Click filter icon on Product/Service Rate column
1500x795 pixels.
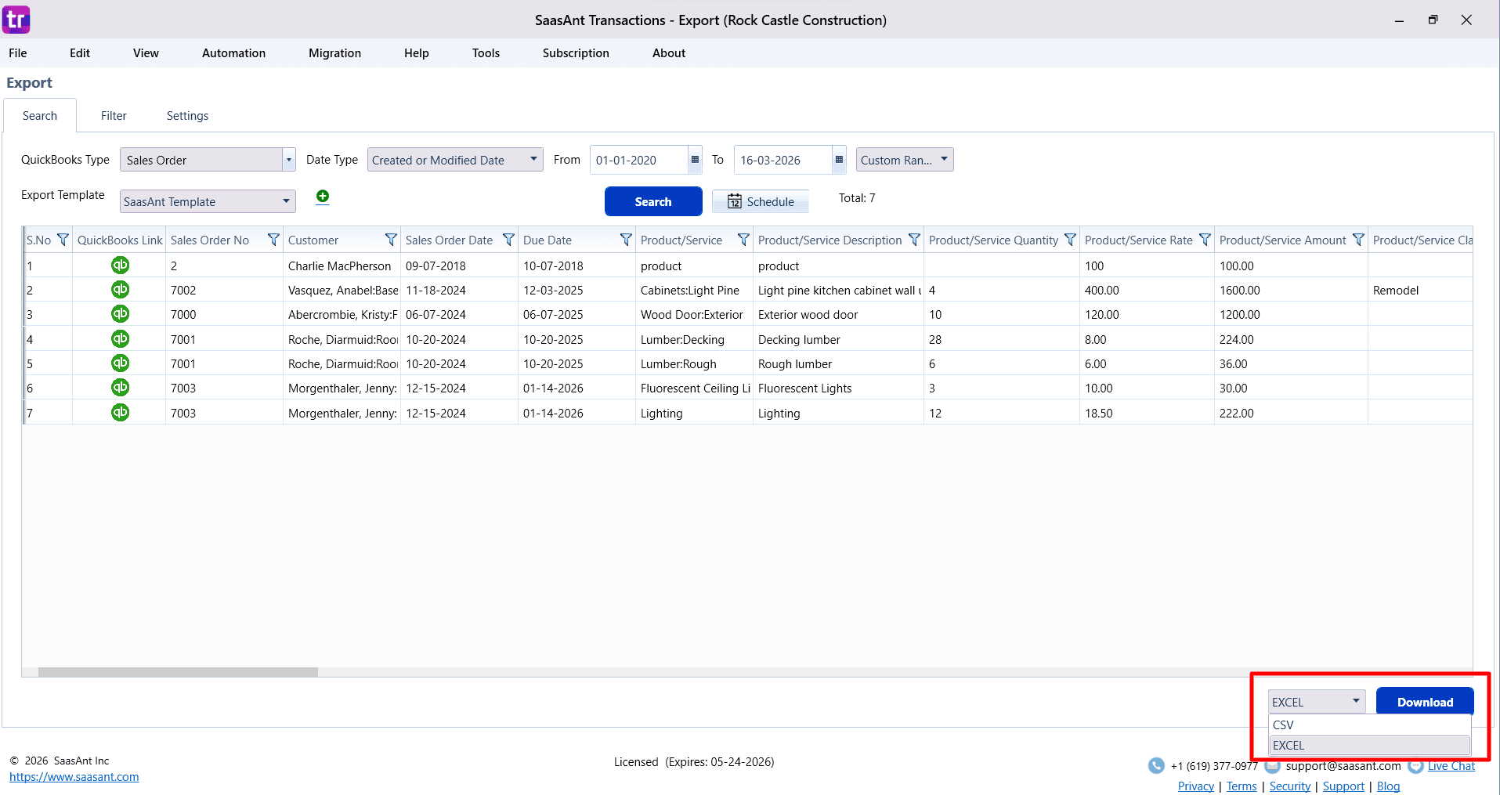1205,240
